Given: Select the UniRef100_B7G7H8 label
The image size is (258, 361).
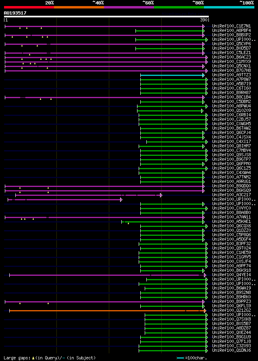Looking at the screenshot, I should 231,70.
